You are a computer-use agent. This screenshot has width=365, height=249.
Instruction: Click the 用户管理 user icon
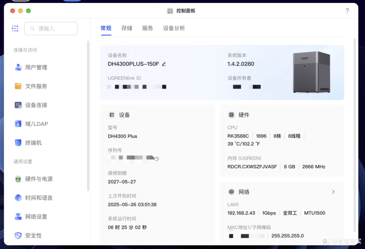coord(18,67)
